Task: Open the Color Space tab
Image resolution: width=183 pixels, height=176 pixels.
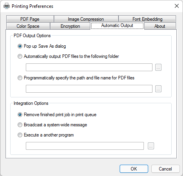Action: (x=28, y=26)
